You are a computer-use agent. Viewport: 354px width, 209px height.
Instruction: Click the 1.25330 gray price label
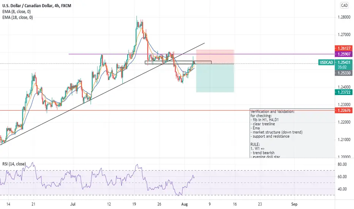tap(343, 73)
